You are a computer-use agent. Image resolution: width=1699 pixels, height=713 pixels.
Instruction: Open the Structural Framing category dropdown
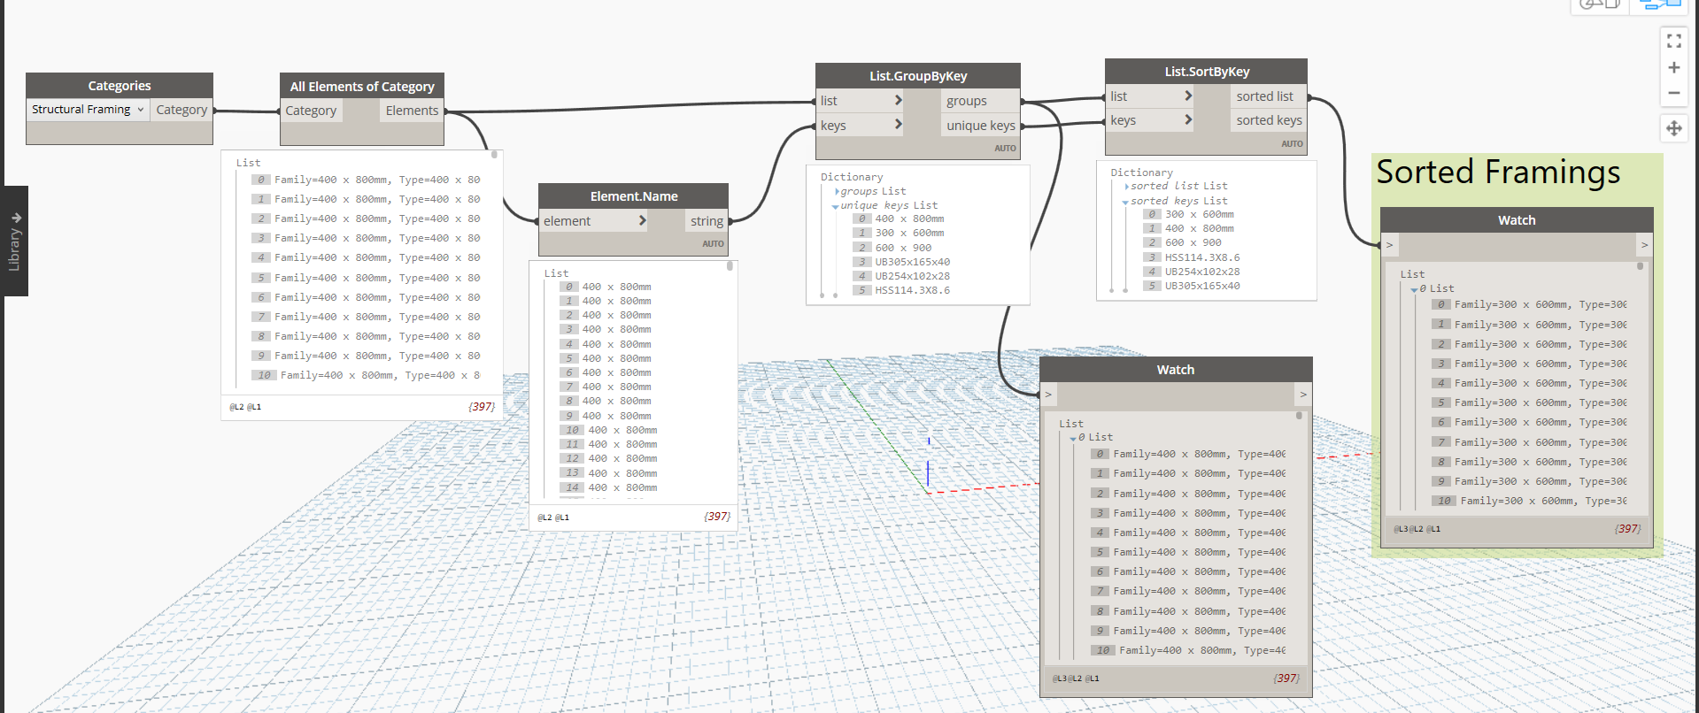tap(88, 110)
